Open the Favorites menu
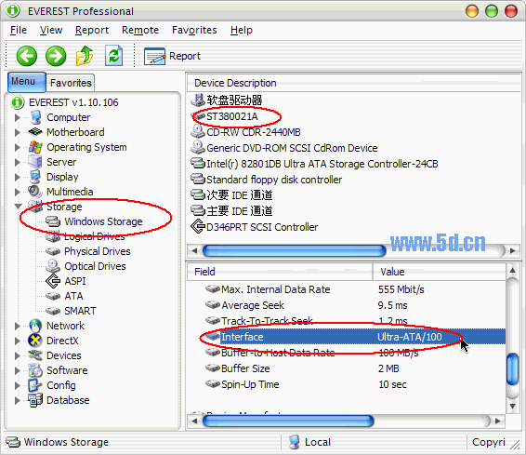Screen dimensions: 526x455 (x=194, y=30)
